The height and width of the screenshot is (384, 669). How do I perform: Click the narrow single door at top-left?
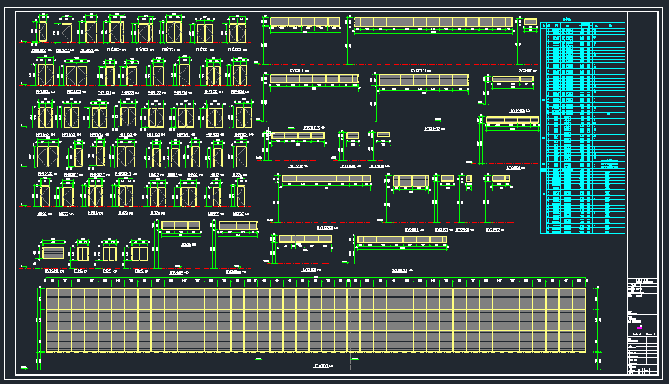(x=42, y=31)
